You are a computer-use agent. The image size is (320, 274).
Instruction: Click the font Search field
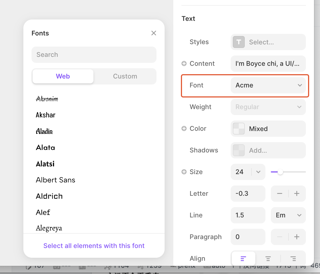pos(94,55)
